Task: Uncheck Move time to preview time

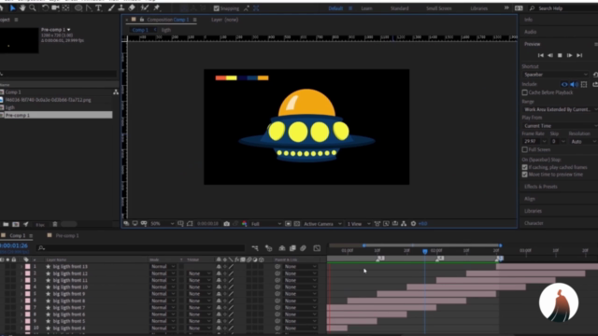Action: pyautogui.click(x=525, y=175)
